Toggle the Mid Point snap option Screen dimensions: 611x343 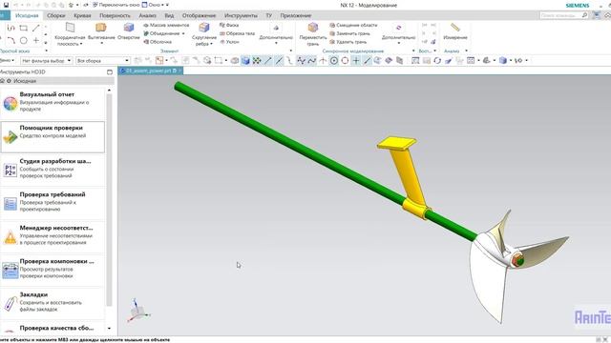tap(279, 61)
